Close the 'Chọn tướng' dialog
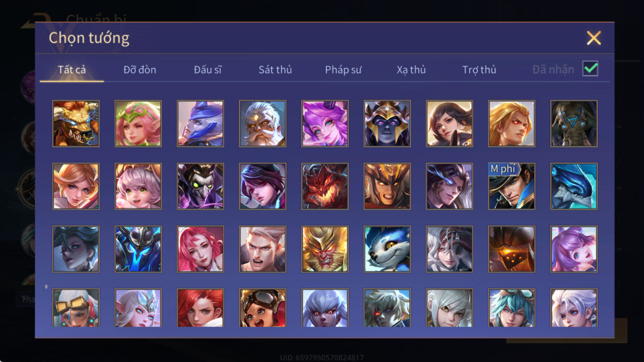Screen dimensions: 644x362 594,38
